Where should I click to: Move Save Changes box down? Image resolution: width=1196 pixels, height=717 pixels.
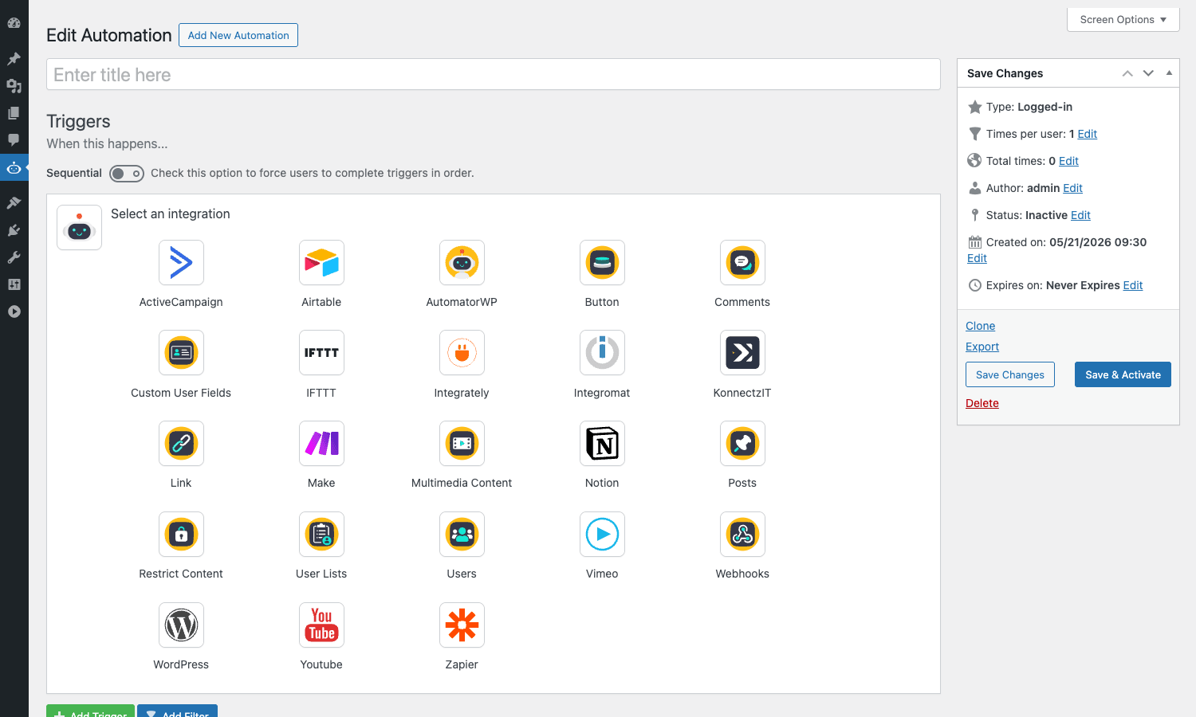[x=1148, y=73]
